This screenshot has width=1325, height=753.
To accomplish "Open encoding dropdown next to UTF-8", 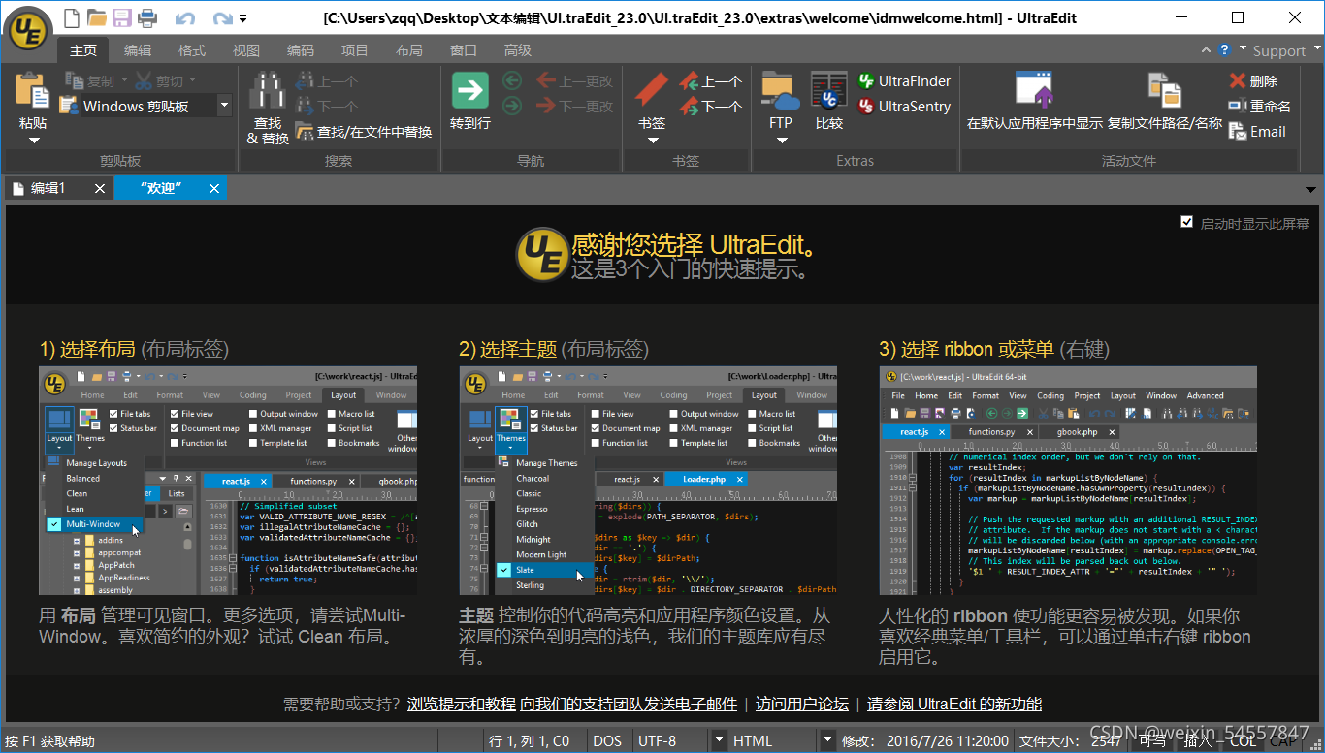I will tap(719, 740).
